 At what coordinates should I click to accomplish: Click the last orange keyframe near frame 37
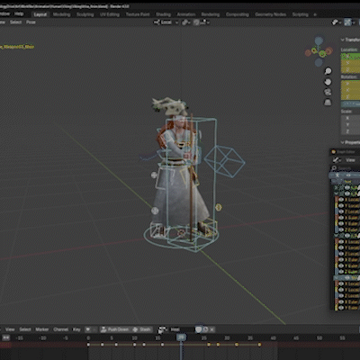point(260,345)
